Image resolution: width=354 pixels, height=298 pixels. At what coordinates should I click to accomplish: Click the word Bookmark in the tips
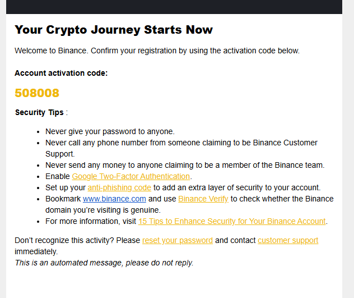pos(63,199)
